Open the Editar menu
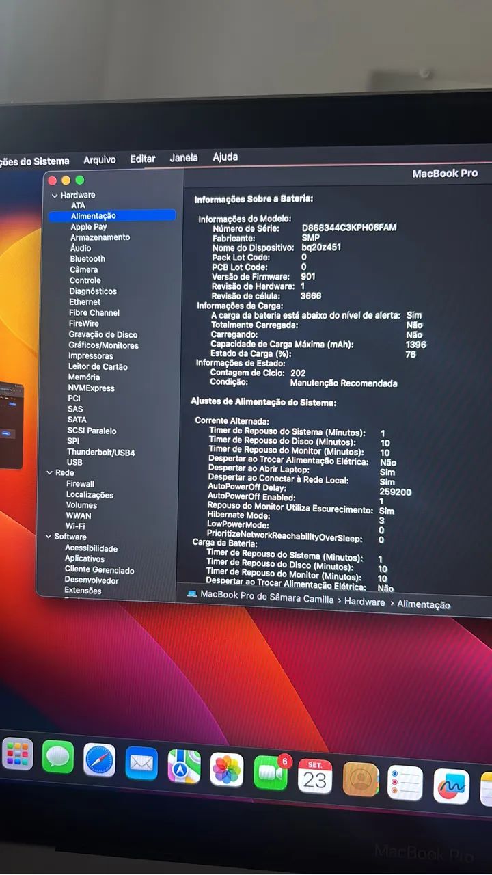 click(143, 159)
